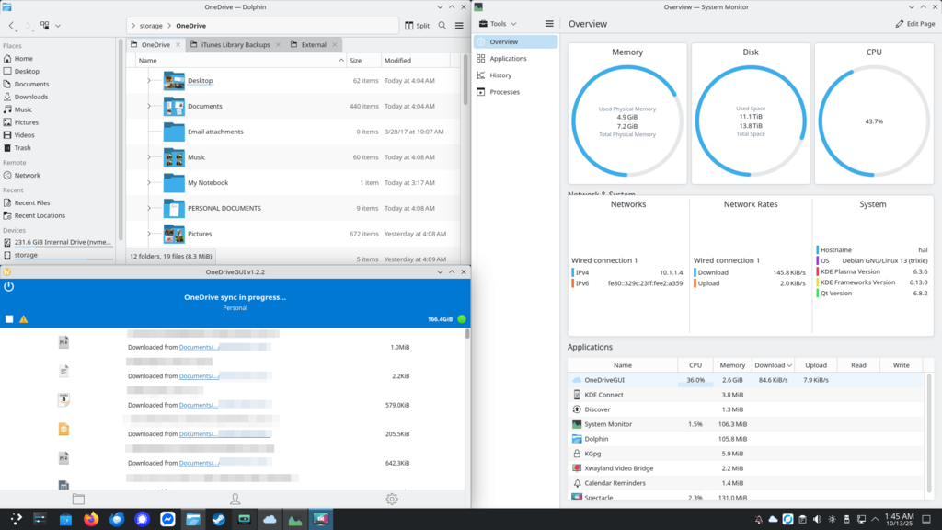Click volume icon in system tray

click(x=817, y=519)
